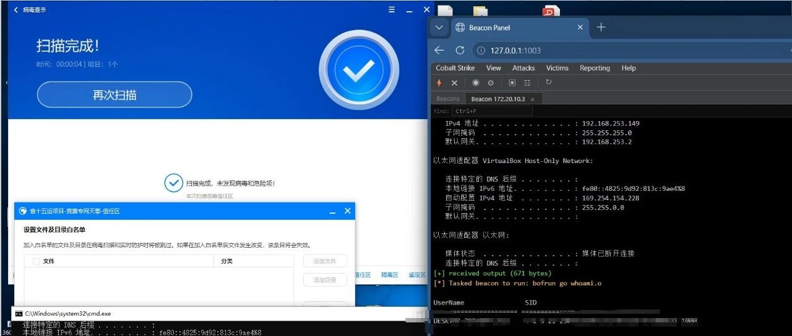Open the Attacks menu

(x=523, y=68)
